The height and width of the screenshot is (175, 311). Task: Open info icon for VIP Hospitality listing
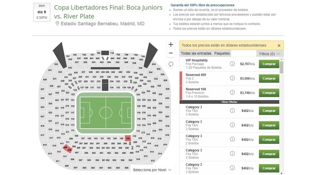point(232,64)
